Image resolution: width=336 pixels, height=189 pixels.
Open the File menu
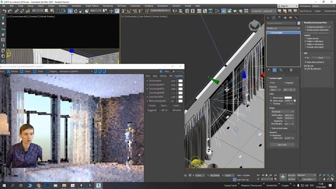4,6
